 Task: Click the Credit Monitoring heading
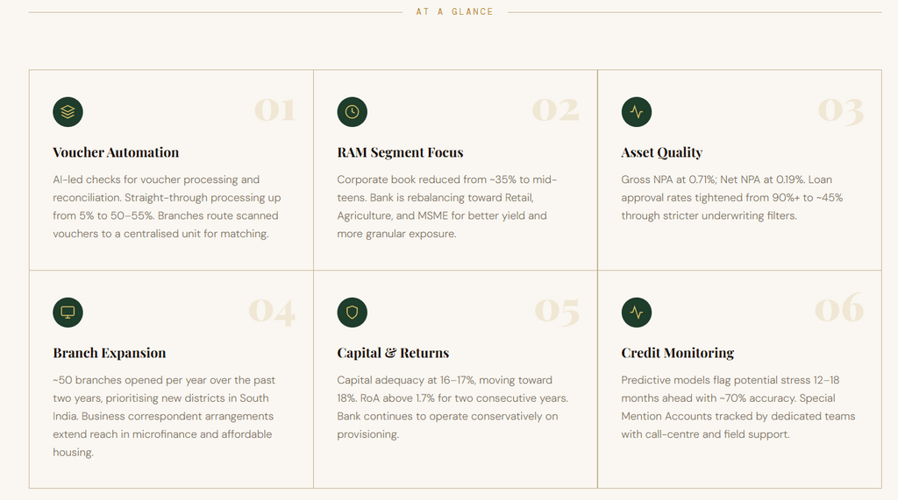point(677,353)
